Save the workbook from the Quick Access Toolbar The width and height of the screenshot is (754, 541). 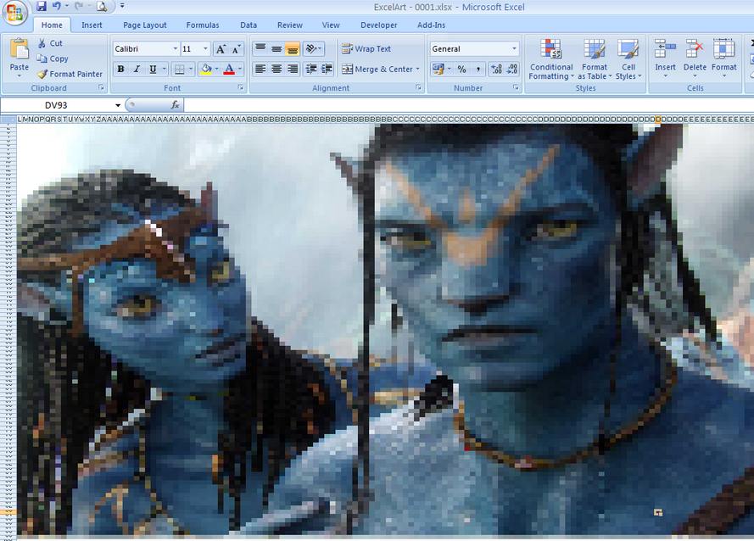42,6
